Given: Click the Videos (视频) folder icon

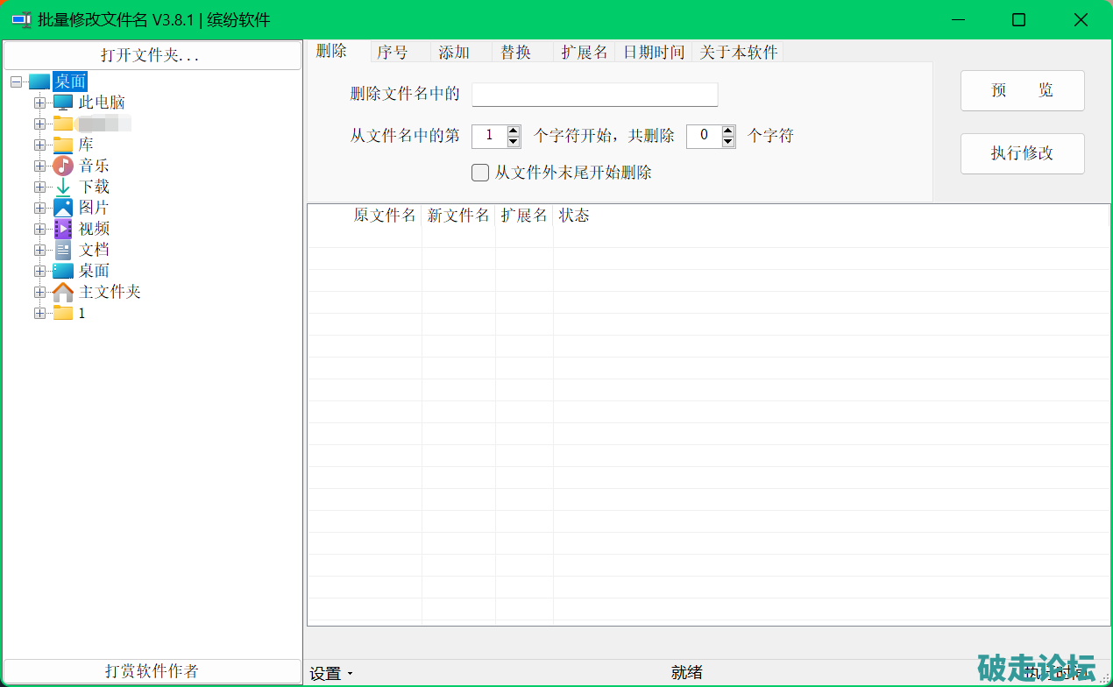Looking at the screenshot, I should (x=63, y=229).
